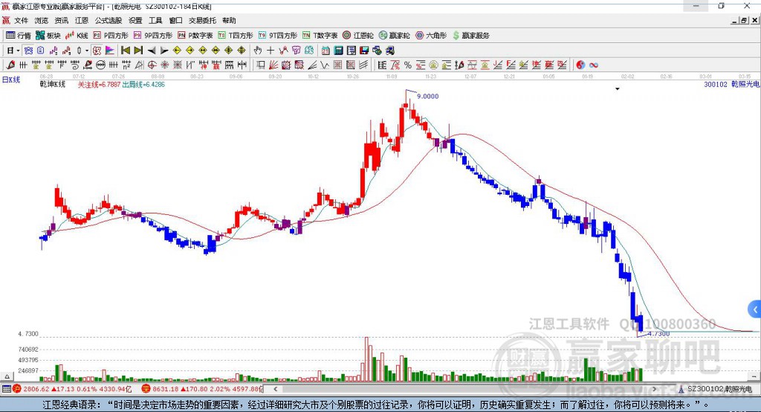Screen dimensions: 761x412
Task: Toggle the highlighted 权 adjustment icon
Action: click(97, 51)
